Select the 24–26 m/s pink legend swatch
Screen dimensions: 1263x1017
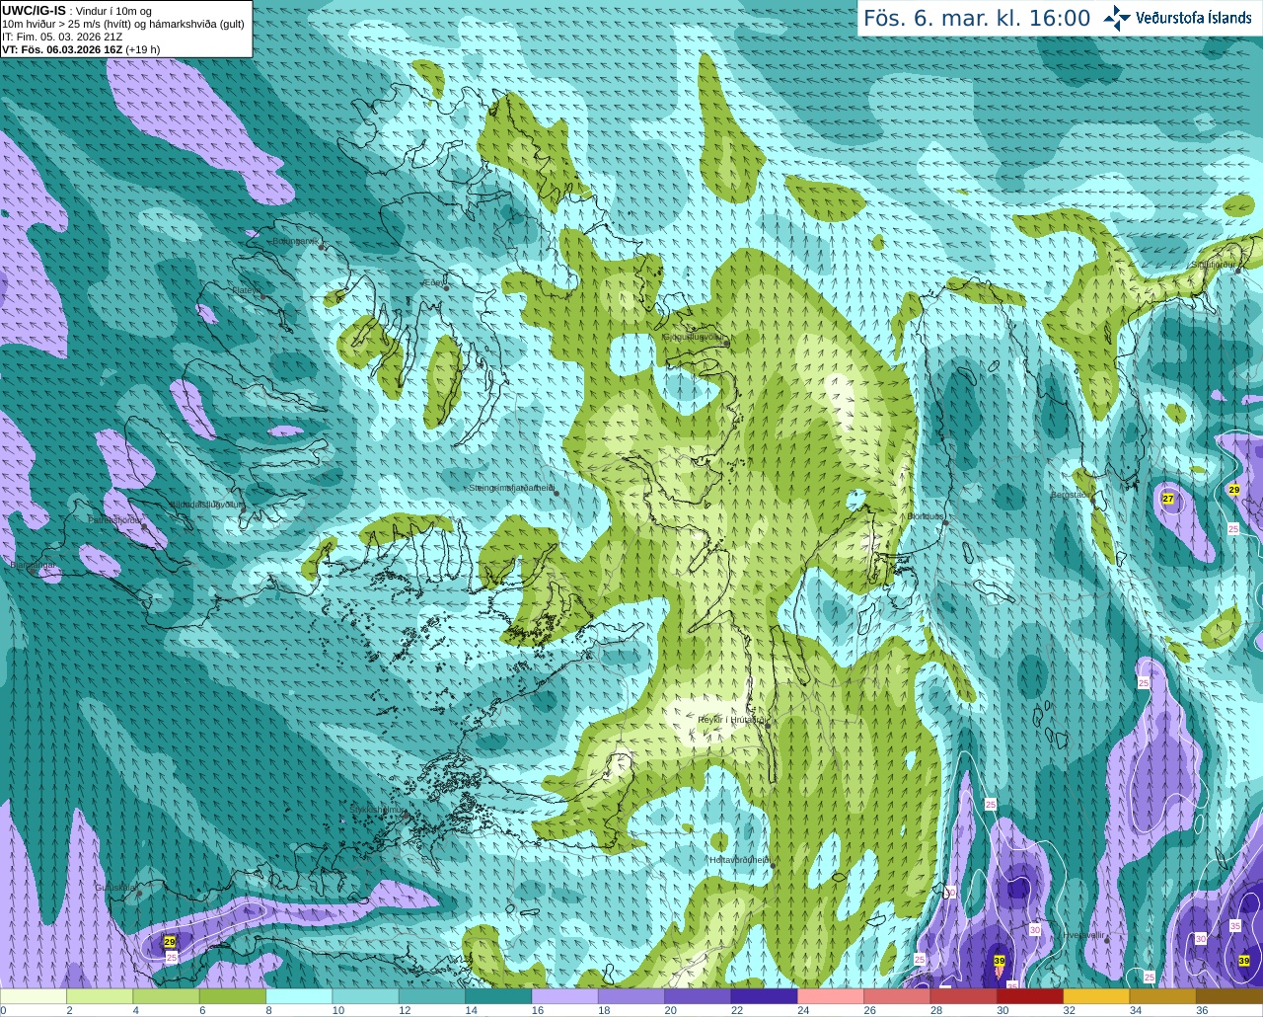click(x=831, y=996)
